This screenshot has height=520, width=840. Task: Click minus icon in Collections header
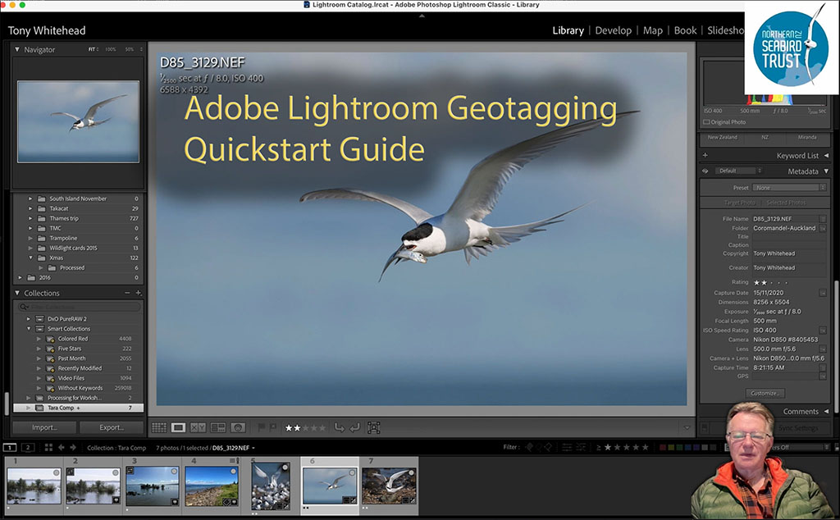(127, 293)
